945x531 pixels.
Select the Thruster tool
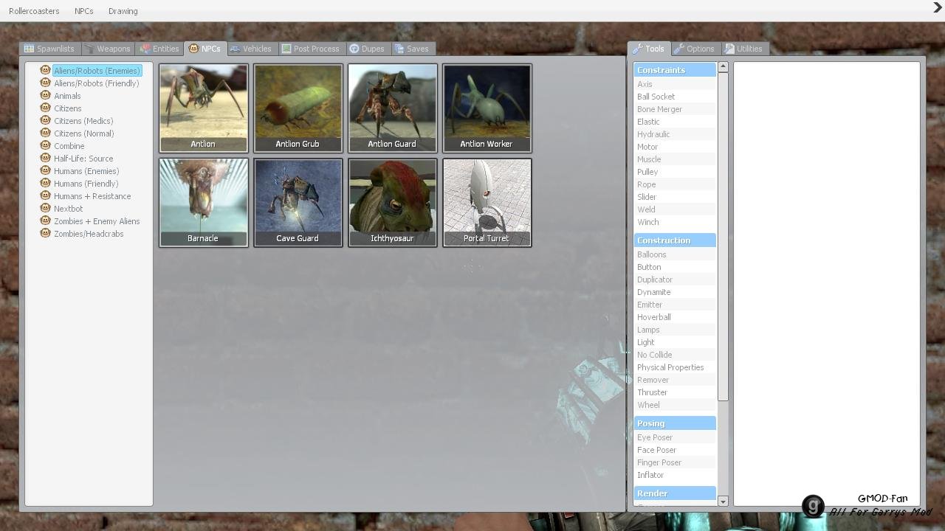click(675, 392)
